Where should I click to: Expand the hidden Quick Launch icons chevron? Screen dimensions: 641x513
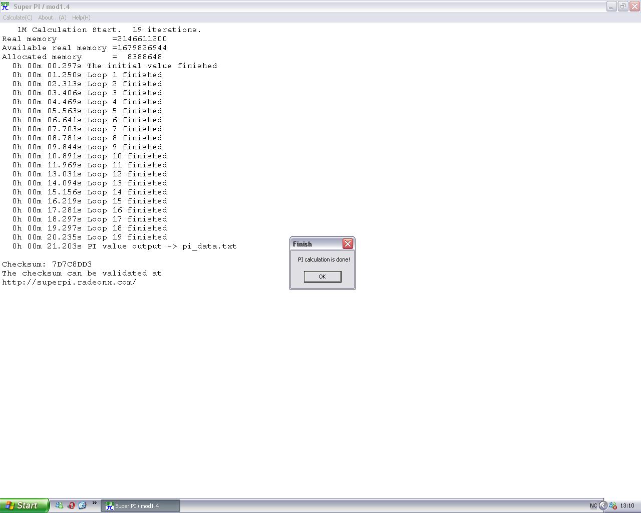pyautogui.click(x=94, y=503)
